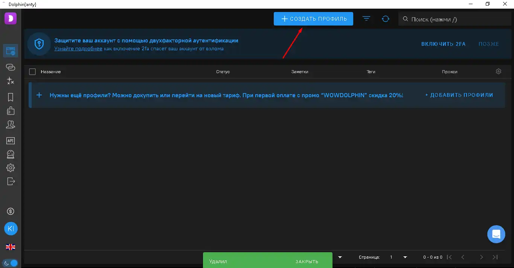Image resolution: width=514 pixels, height=268 pixels.
Task: Click ВКЛЮЧИТЬ 2FA button
Action: click(443, 44)
